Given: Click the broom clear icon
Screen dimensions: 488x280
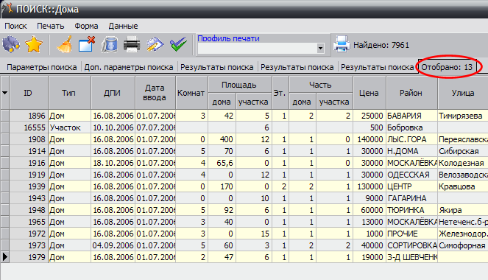Looking at the screenshot, I should coord(65,44).
